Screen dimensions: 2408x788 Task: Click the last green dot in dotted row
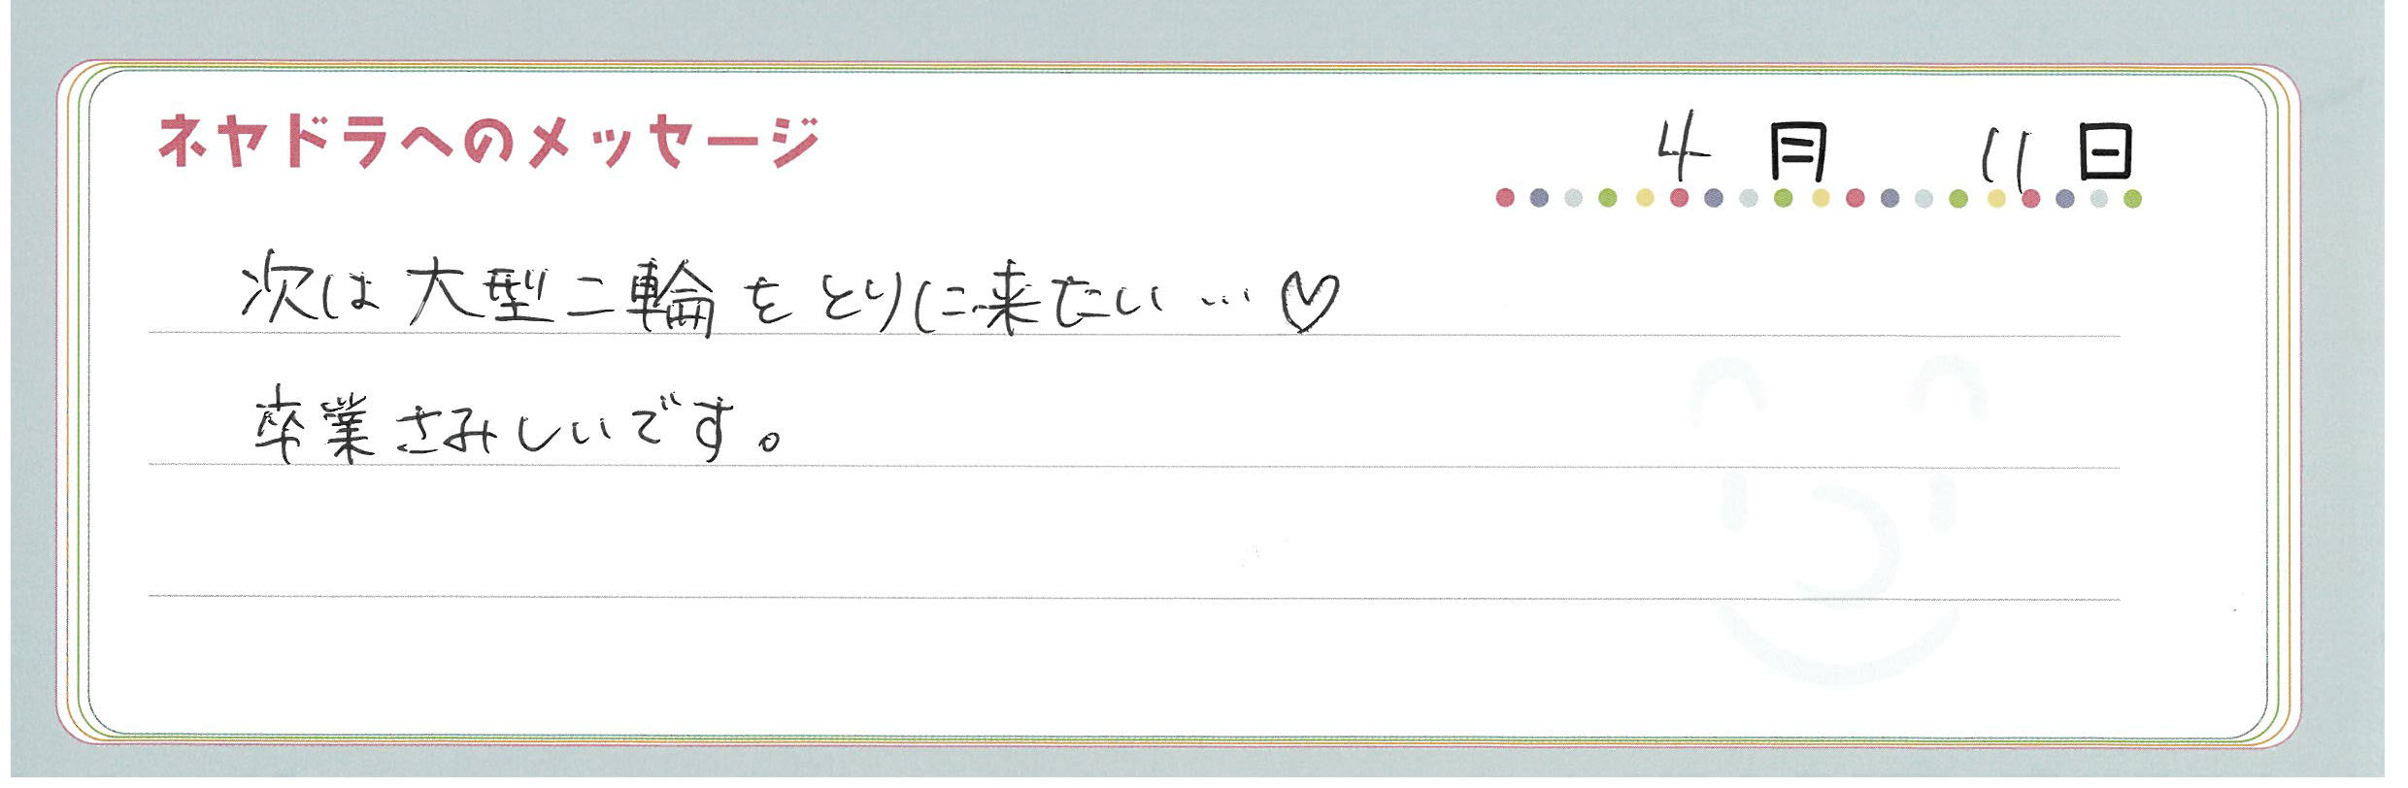coord(2132,199)
